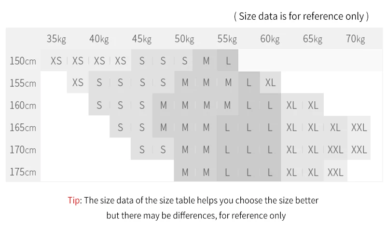The image size is (386, 241).
Task: Select the M cell in the 150cm row
Action: coord(207,61)
